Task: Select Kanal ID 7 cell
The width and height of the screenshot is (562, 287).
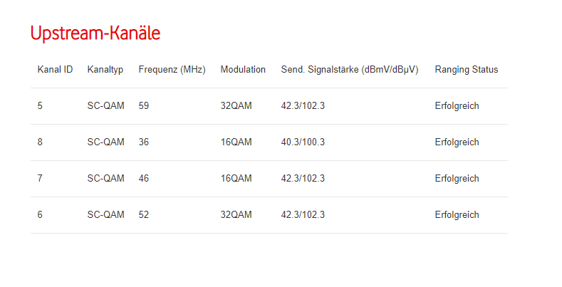Action: (41, 179)
